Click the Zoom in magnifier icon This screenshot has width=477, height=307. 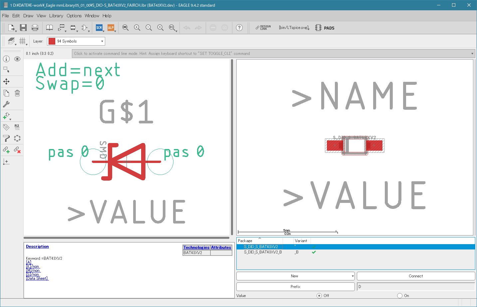coord(137,28)
